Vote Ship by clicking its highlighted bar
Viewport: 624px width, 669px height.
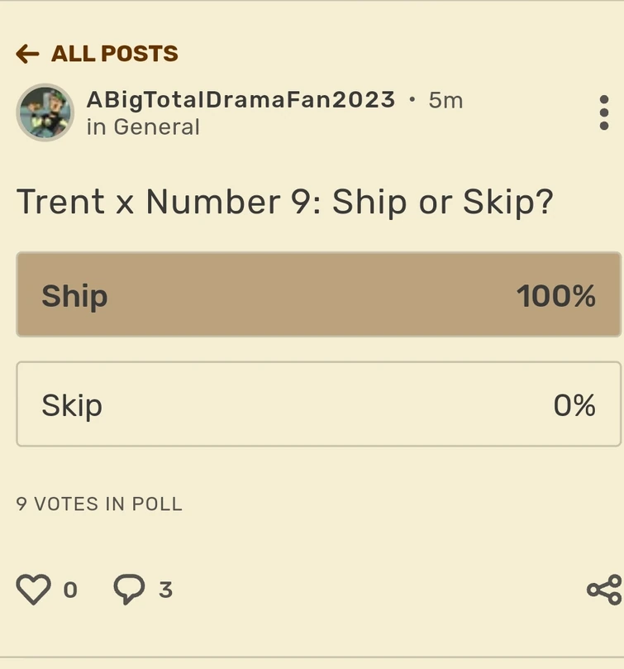tap(312, 294)
